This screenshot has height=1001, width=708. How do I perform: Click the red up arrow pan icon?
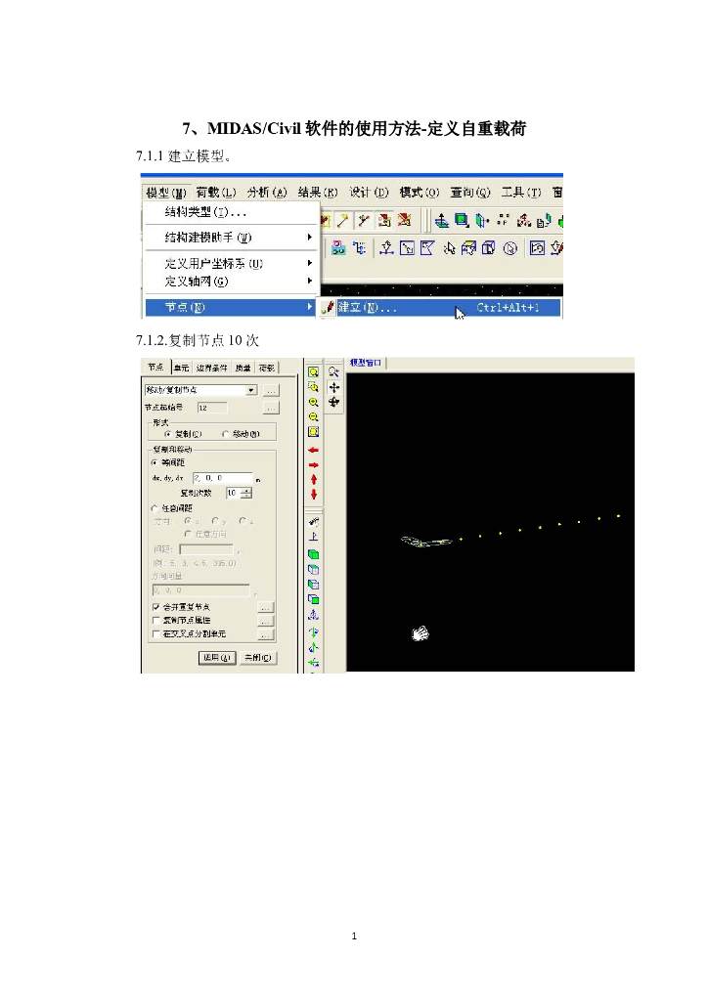[x=314, y=479]
